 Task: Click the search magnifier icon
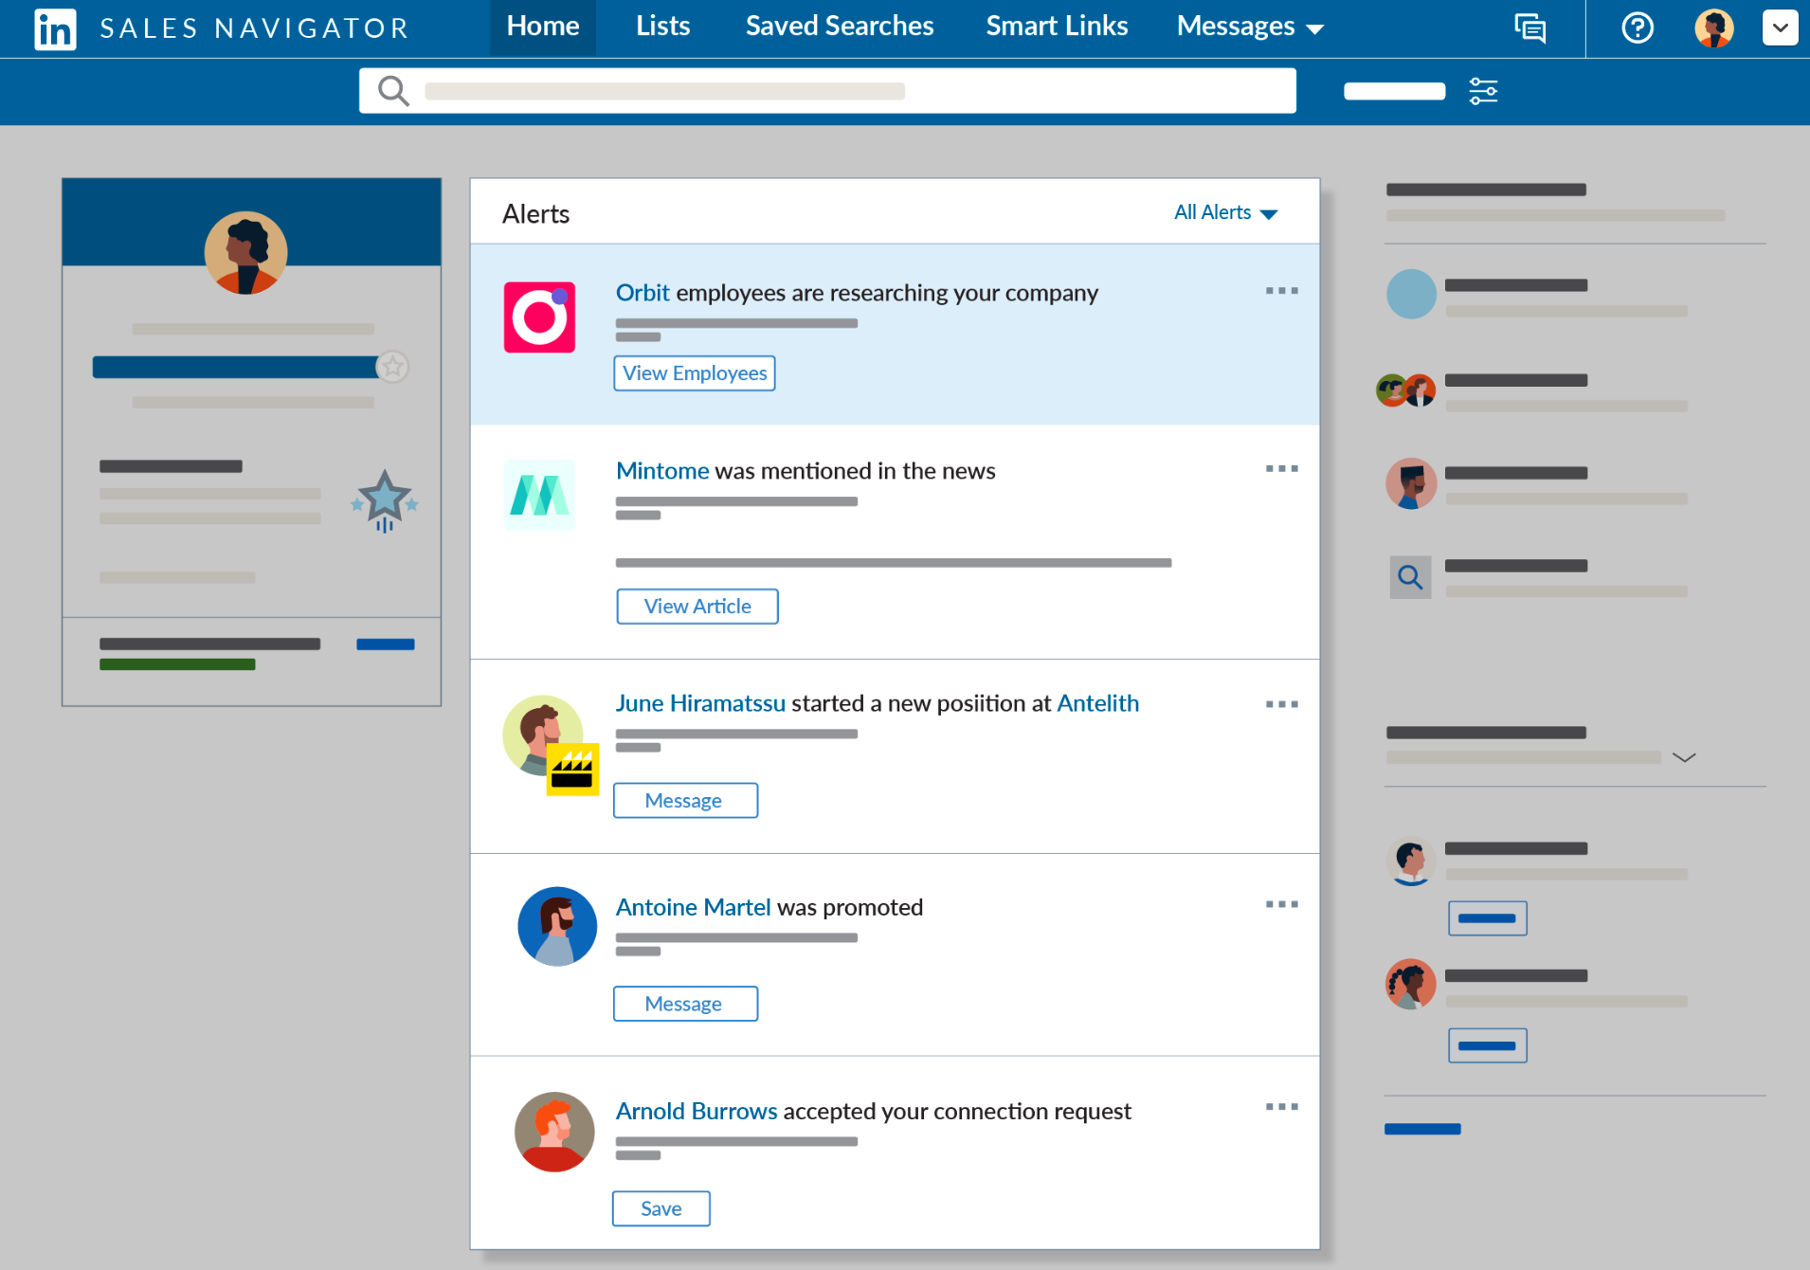pos(393,91)
